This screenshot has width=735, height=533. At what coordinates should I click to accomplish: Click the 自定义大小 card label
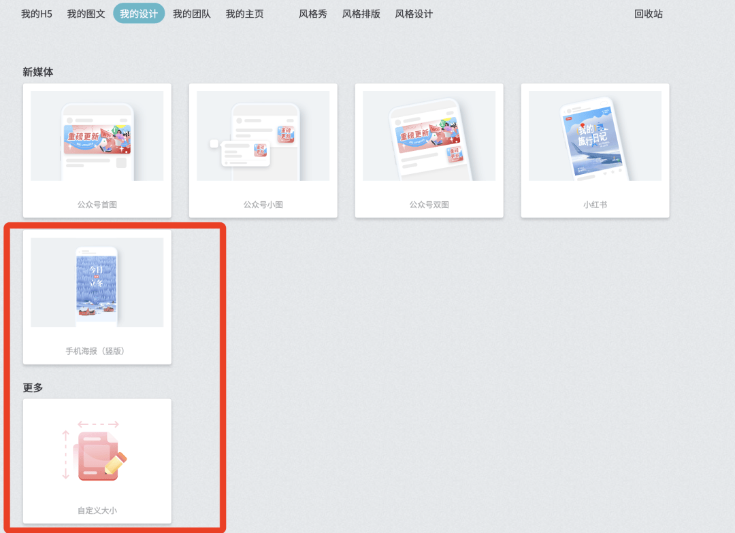[x=97, y=510]
